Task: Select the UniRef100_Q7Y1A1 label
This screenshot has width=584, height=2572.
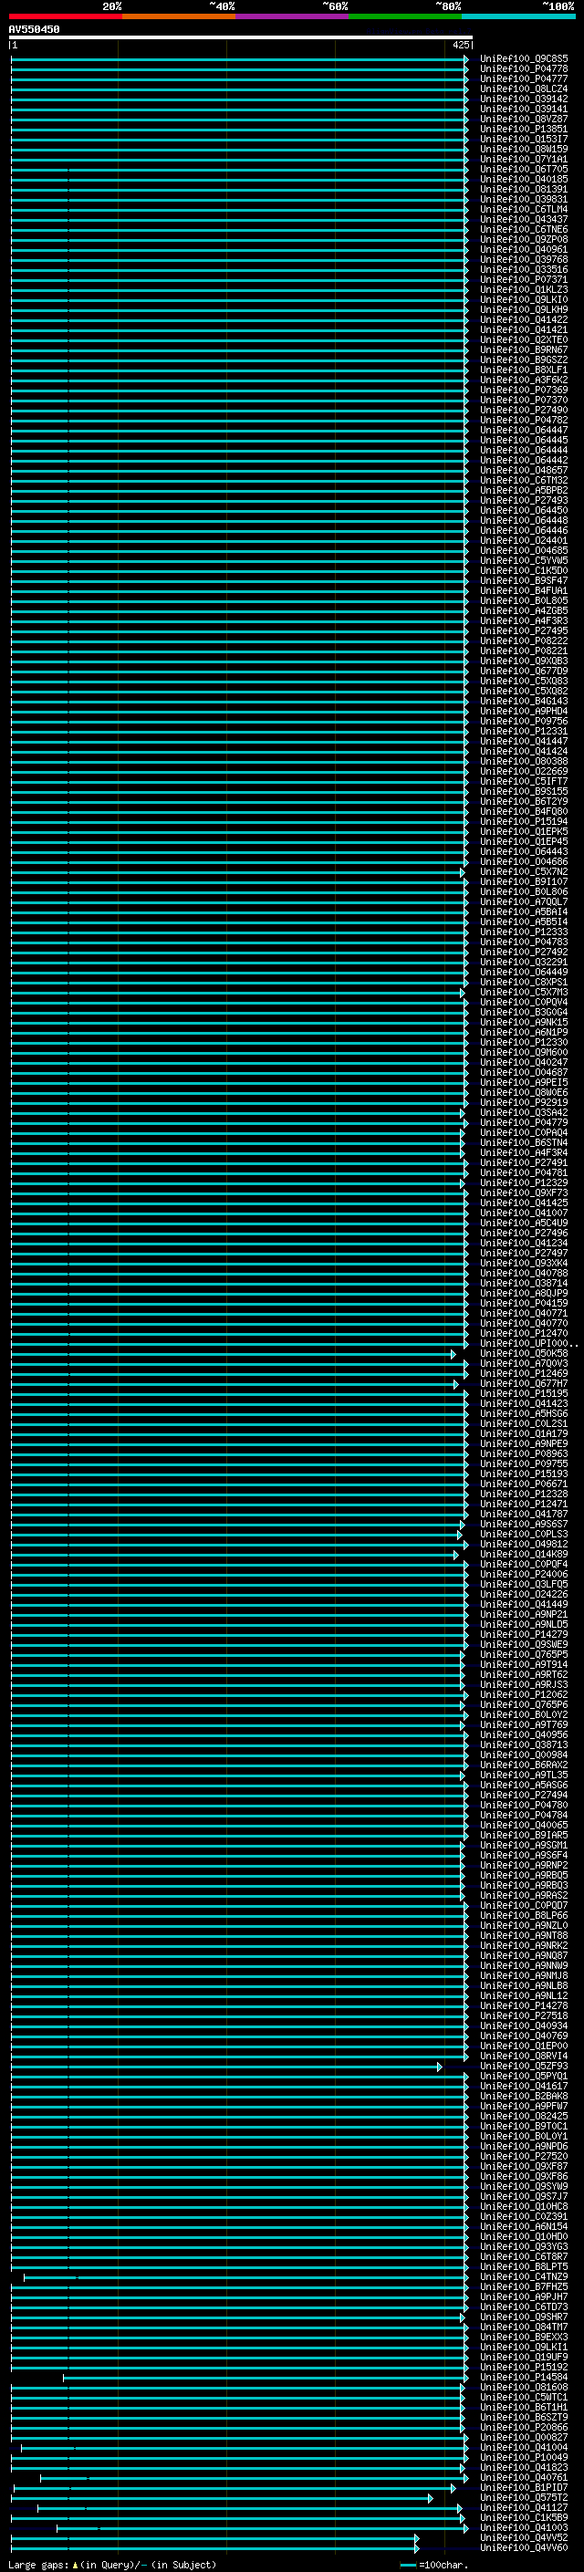Action: coord(523,159)
